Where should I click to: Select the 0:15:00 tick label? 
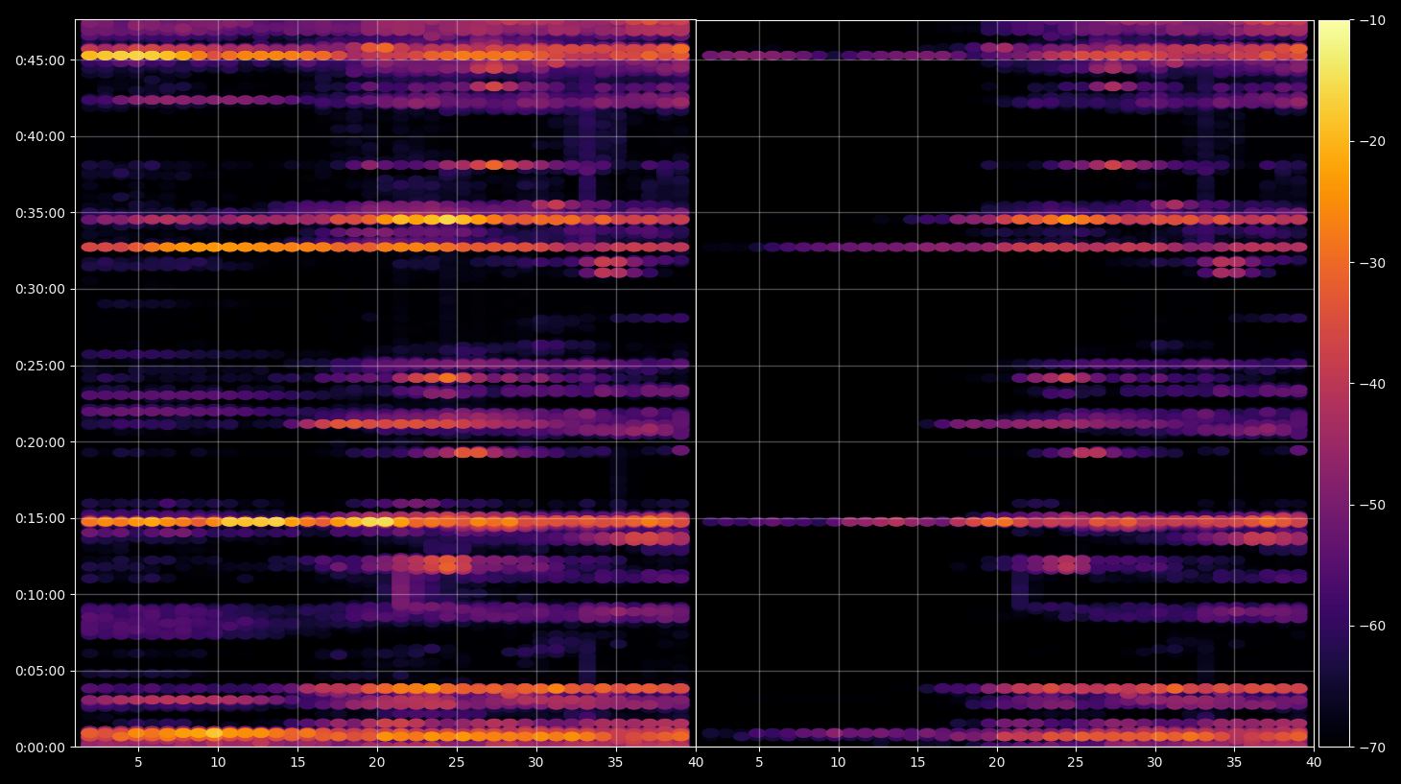[x=40, y=518]
